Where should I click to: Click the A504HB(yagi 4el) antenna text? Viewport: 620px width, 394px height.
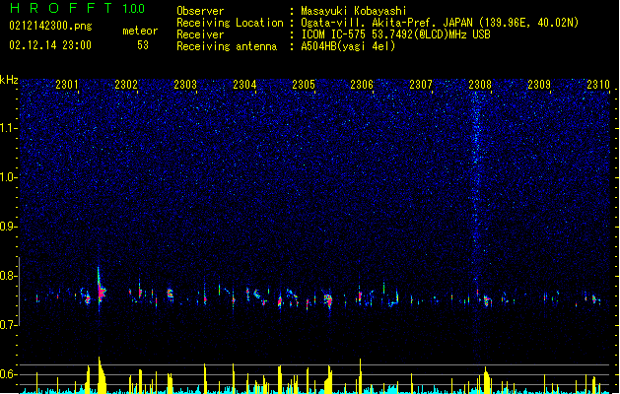click(348, 46)
